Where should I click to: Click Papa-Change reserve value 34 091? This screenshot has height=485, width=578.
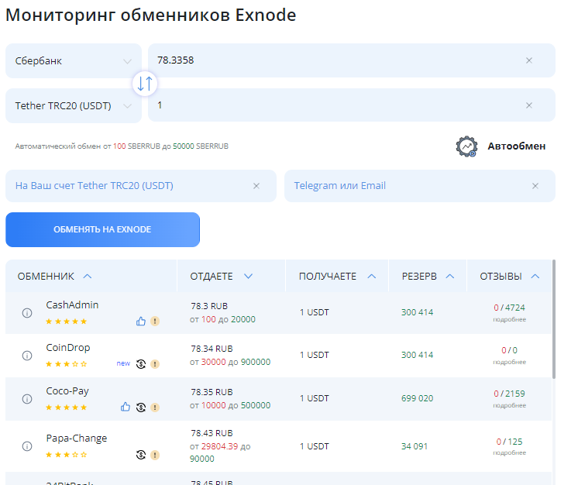[x=415, y=446]
